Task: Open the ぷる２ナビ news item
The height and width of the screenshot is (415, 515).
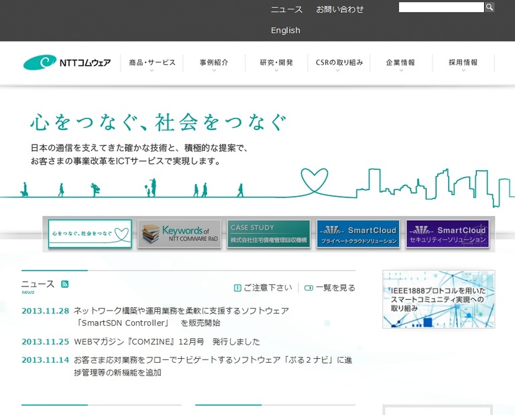Action: 213,367
